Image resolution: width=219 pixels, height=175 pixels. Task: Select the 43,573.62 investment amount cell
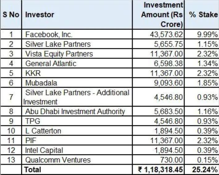(158, 34)
